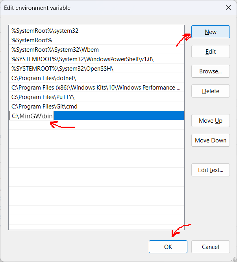This screenshot has height=262, width=237.
Task: Click the New button
Action: (x=211, y=32)
